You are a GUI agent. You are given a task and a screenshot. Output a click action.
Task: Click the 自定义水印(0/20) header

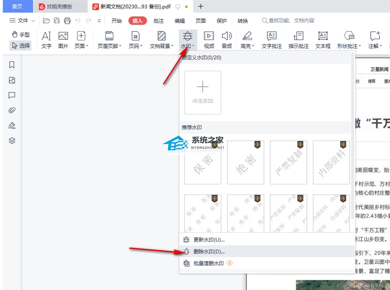click(x=265, y=58)
